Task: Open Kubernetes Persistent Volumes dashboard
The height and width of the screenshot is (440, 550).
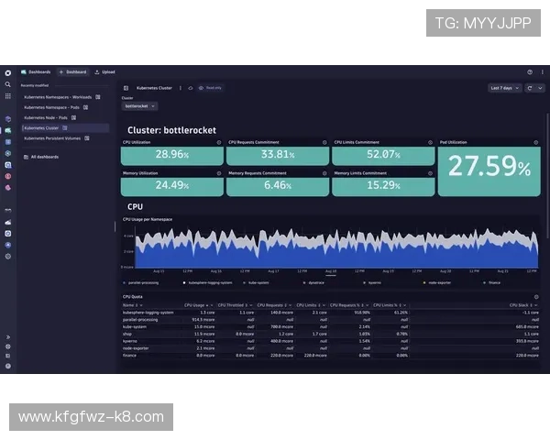Action: click(x=51, y=138)
